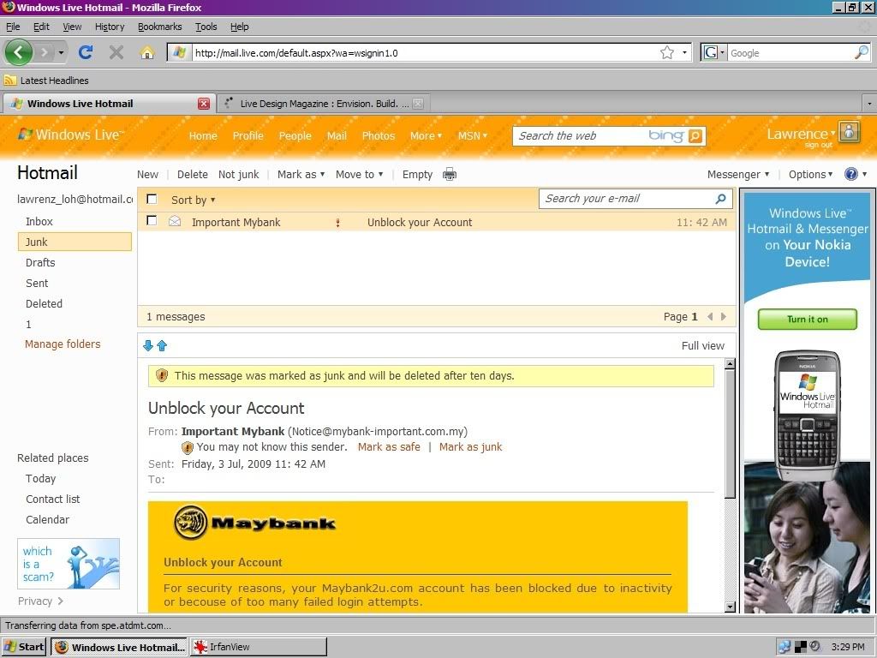Close the Live Design Magazine tab
This screenshot has width=877, height=658.
(418, 104)
